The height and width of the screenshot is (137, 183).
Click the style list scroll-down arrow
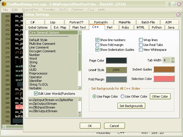click(x=79, y=88)
